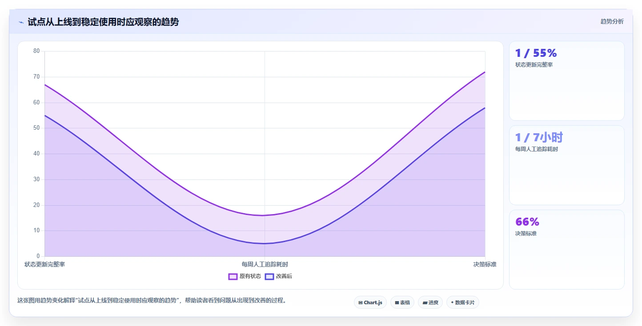
Task: Click the 原有状态 legend label
Action: pyautogui.click(x=250, y=276)
